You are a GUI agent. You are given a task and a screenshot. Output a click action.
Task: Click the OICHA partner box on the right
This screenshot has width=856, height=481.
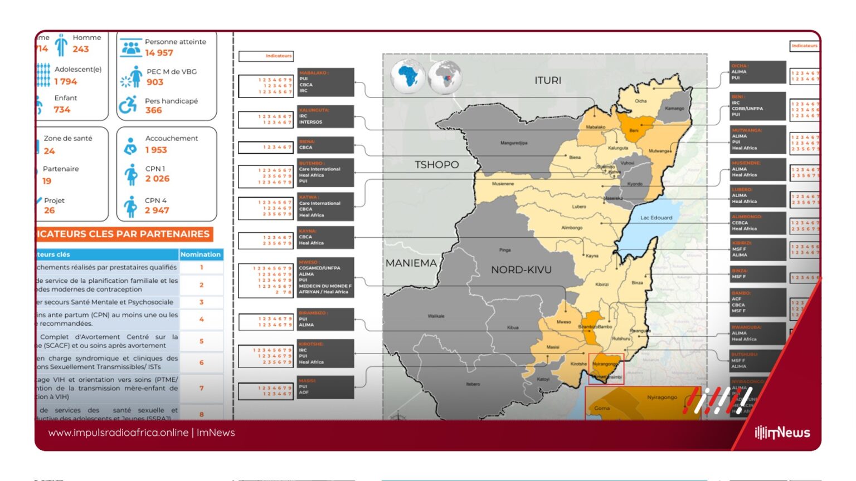pos(757,72)
